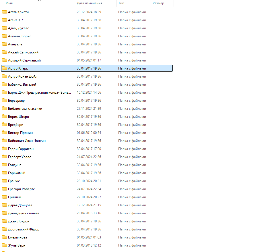The width and height of the screenshot is (270, 252).
Task: Click the Герберт Уеллс folder name
Action: [20, 157]
